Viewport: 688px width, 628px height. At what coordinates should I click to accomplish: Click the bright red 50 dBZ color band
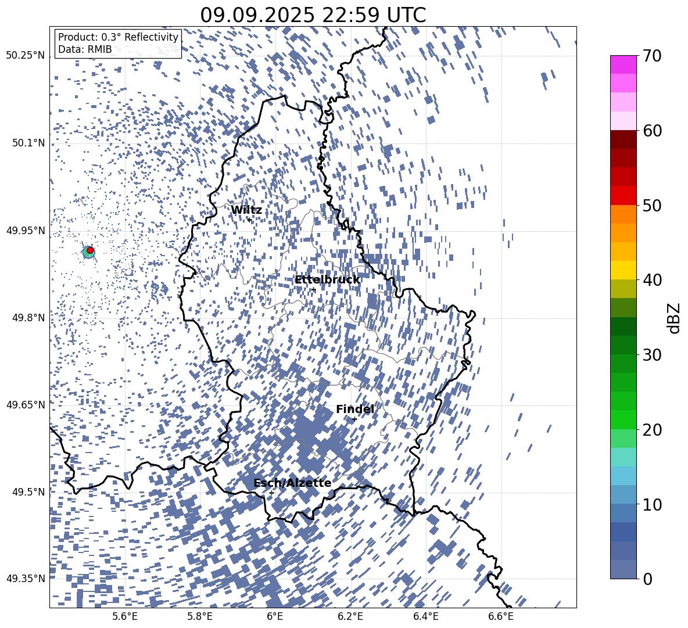(623, 196)
